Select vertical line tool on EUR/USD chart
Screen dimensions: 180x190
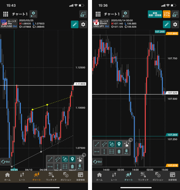click(58, 166)
